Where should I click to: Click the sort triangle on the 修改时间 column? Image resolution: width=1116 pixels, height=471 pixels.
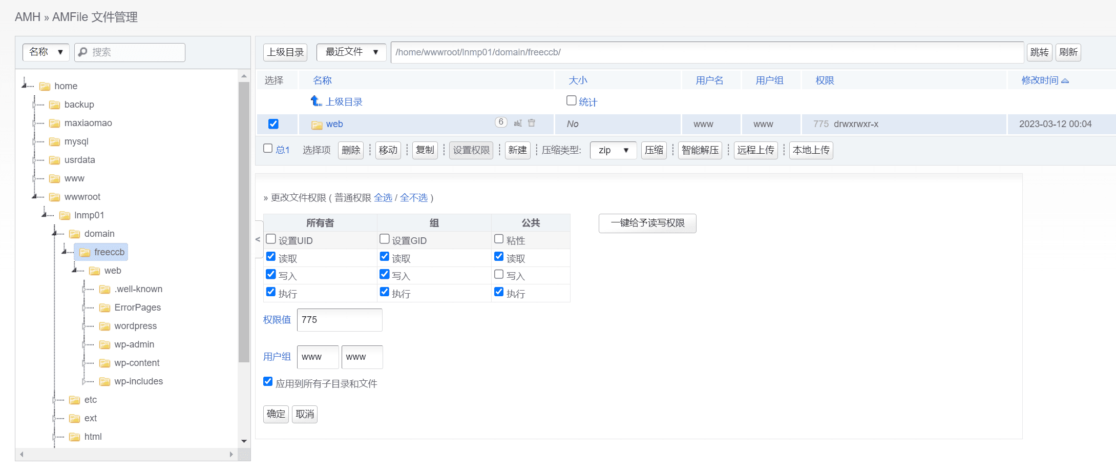coord(1066,80)
